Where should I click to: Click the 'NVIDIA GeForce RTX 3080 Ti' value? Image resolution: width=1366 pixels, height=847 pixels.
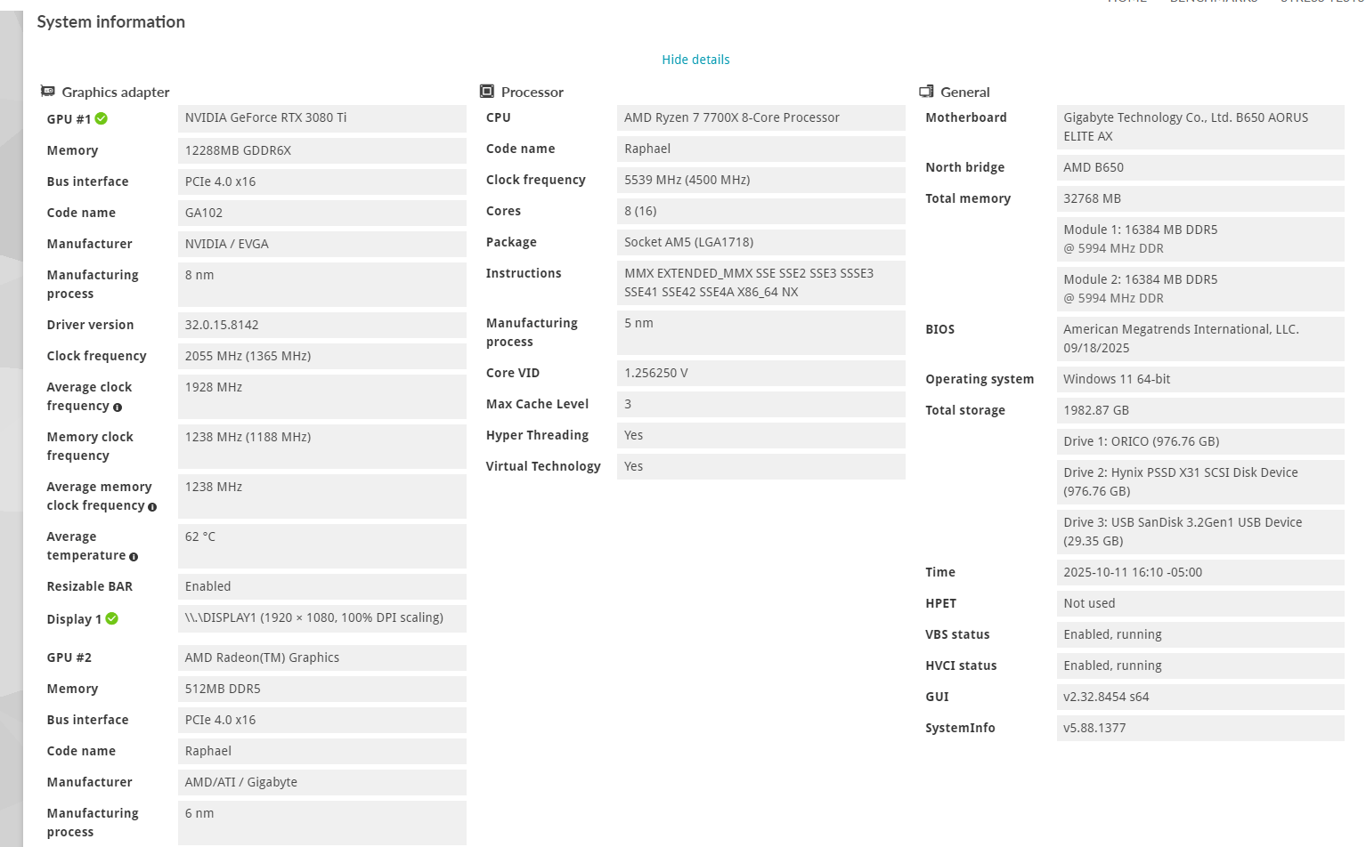[x=322, y=118]
